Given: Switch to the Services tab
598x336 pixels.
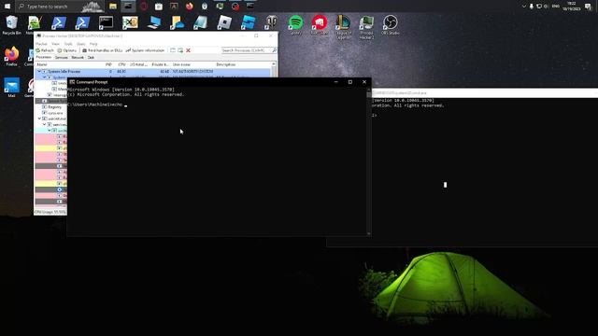Looking at the screenshot, I should (x=61, y=58).
